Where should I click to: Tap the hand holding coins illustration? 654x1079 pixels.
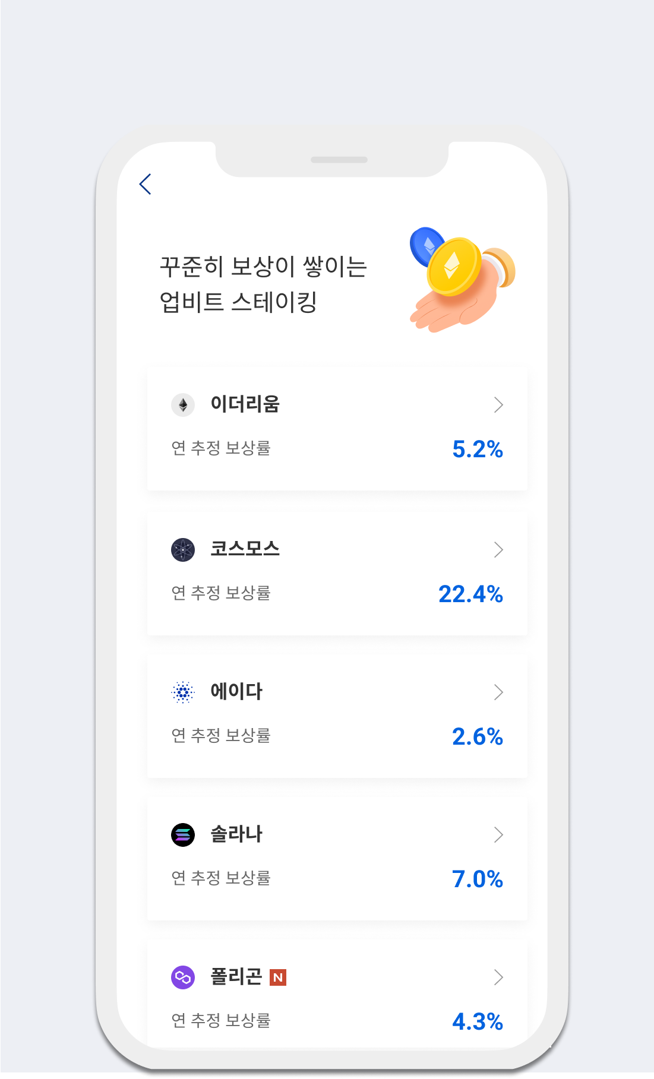pos(461,280)
